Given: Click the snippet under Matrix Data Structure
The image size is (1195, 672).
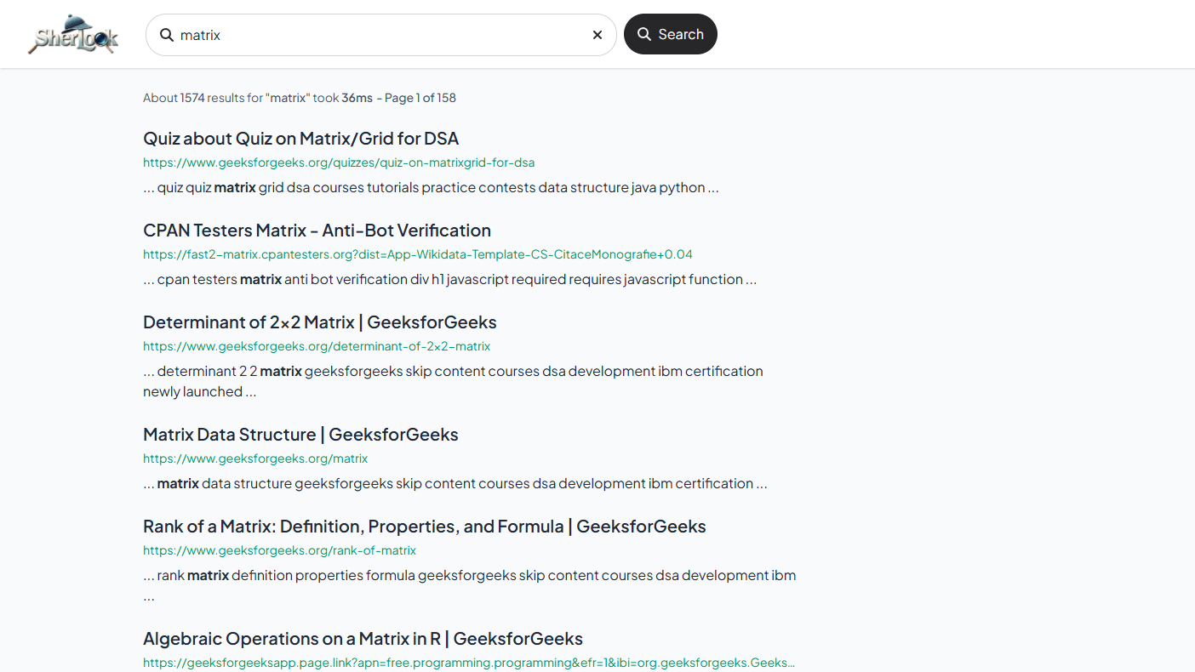Looking at the screenshot, I should click(455, 483).
